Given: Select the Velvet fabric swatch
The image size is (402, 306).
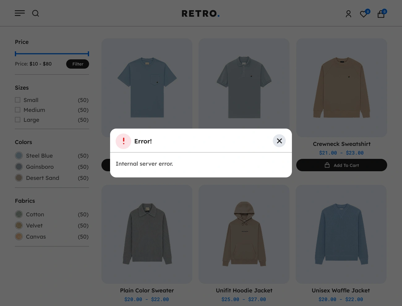Looking at the screenshot, I should [x=19, y=225].
